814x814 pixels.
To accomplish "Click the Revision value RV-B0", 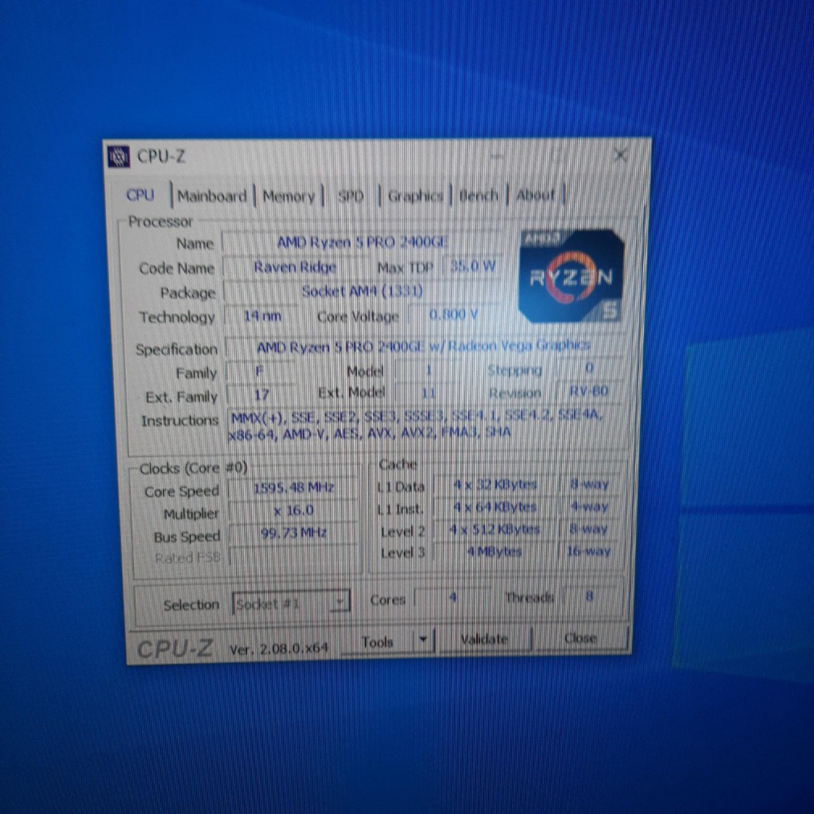I will [589, 391].
